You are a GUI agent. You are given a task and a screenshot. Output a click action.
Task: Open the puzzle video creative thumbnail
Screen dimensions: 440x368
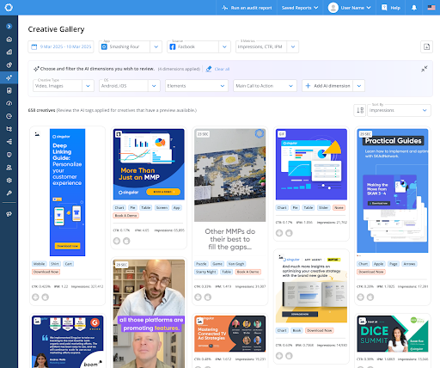pos(229,175)
